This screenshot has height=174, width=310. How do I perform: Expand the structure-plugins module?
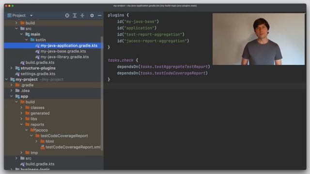(11, 68)
